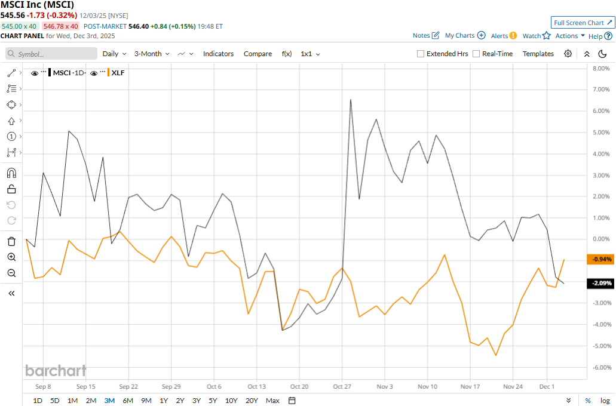Click the Watch link
Image resolution: width=616 pixels, height=406 pixels.
[532, 36]
